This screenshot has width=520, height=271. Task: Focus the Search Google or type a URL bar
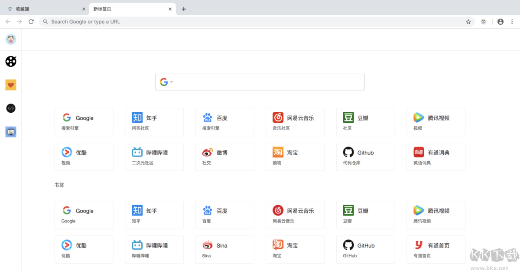[257, 22]
